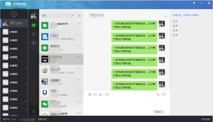Click the sender avatar on the last message

click(x=162, y=84)
